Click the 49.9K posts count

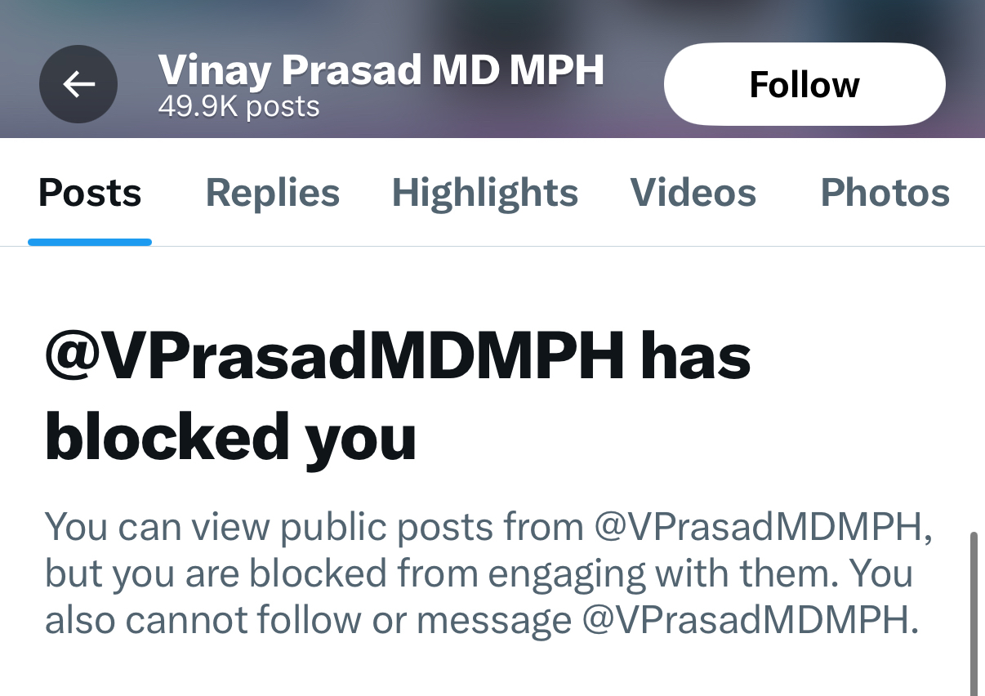click(239, 106)
